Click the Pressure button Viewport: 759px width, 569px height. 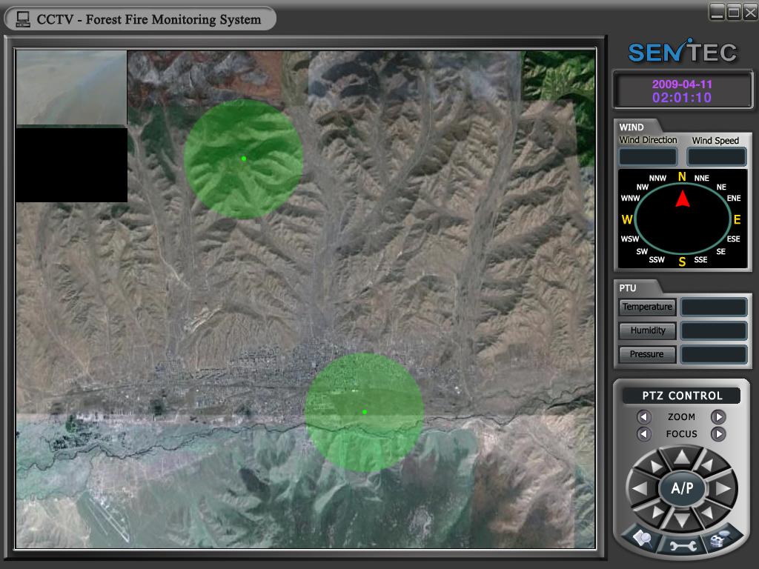[647, 354]
